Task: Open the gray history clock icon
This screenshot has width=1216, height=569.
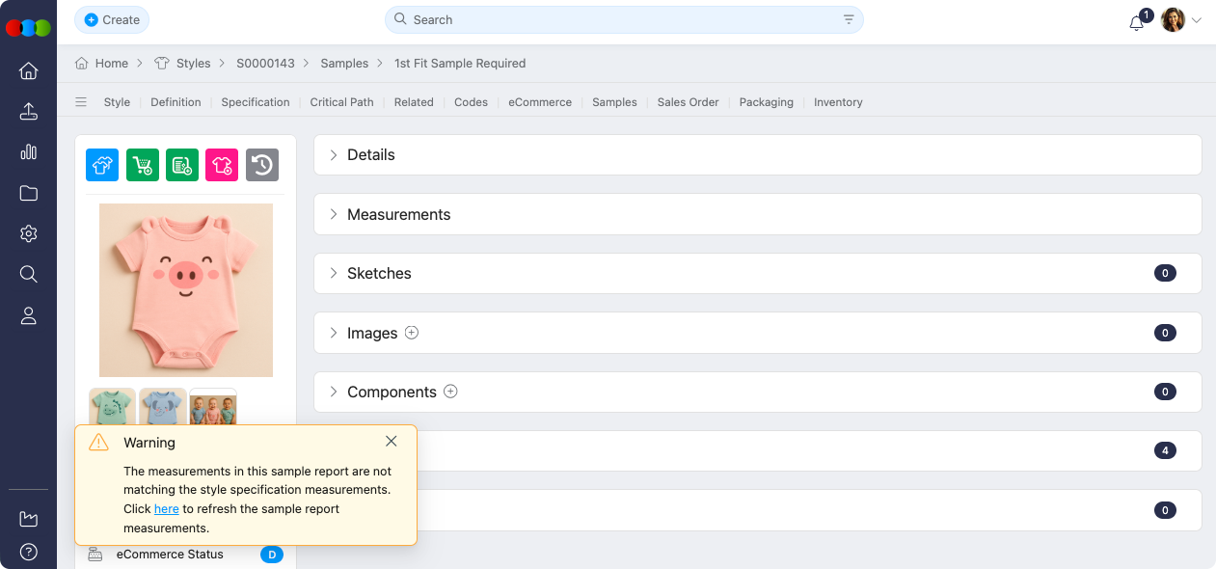Action: pos(262,165)
